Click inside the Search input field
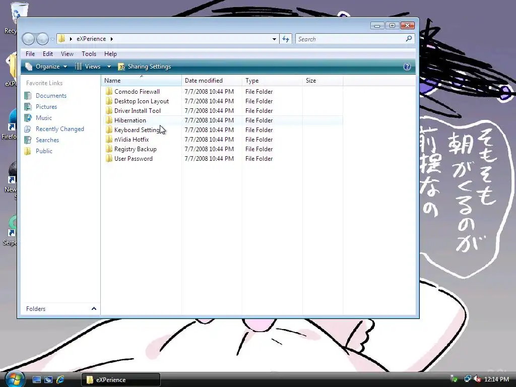Viewport: 516px width, 387px height. click(x=351, y=39)
